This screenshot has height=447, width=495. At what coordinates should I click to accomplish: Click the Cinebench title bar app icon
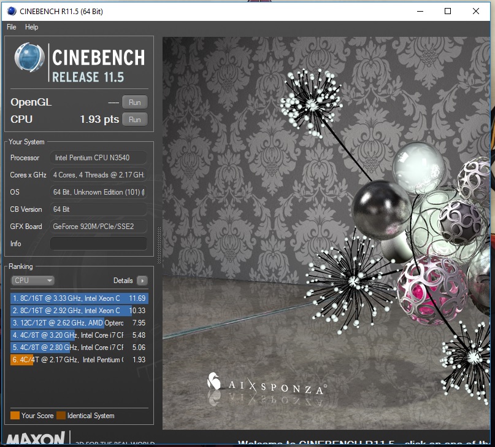pos(12,12)
